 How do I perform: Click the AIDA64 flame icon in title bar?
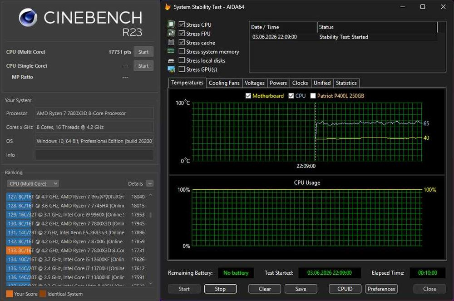(x=168, y=7)
